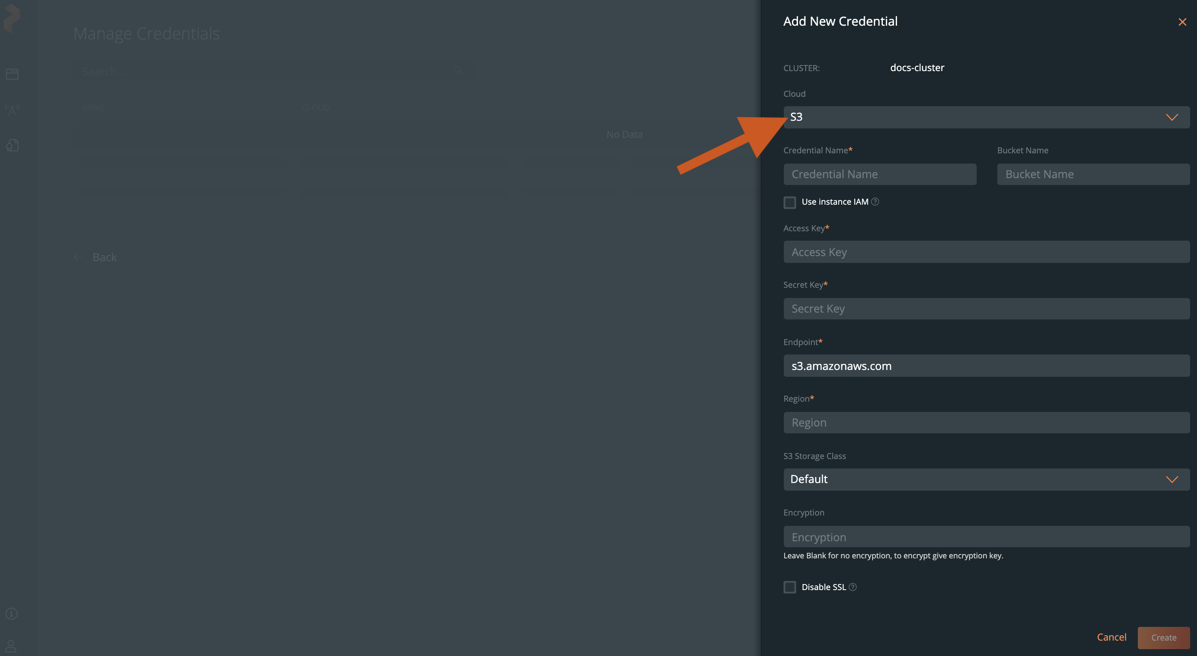
Task: Open the backups copy icon in sidebar
Action: tap(12, 145)
